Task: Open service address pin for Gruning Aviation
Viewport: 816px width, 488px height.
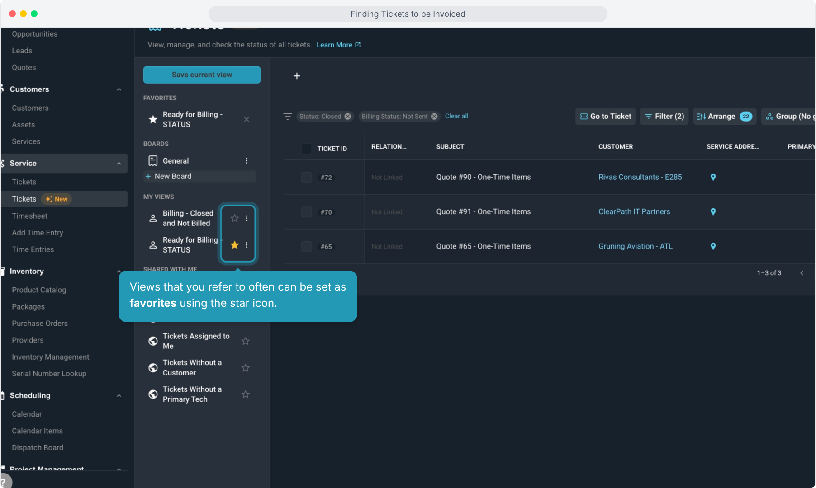Action: (x=713, y=246)
